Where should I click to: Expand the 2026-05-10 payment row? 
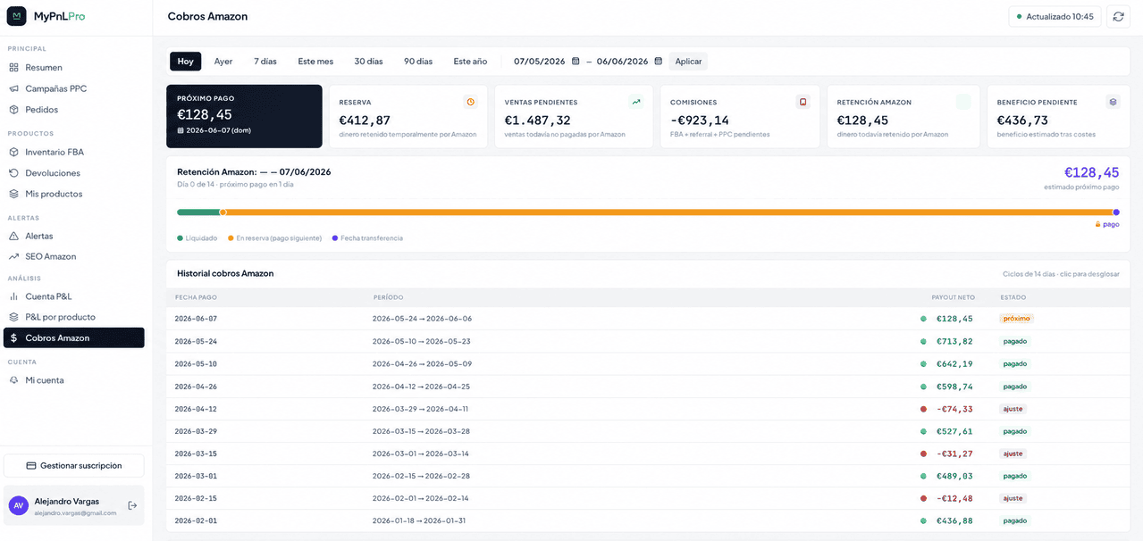point(648,364)
